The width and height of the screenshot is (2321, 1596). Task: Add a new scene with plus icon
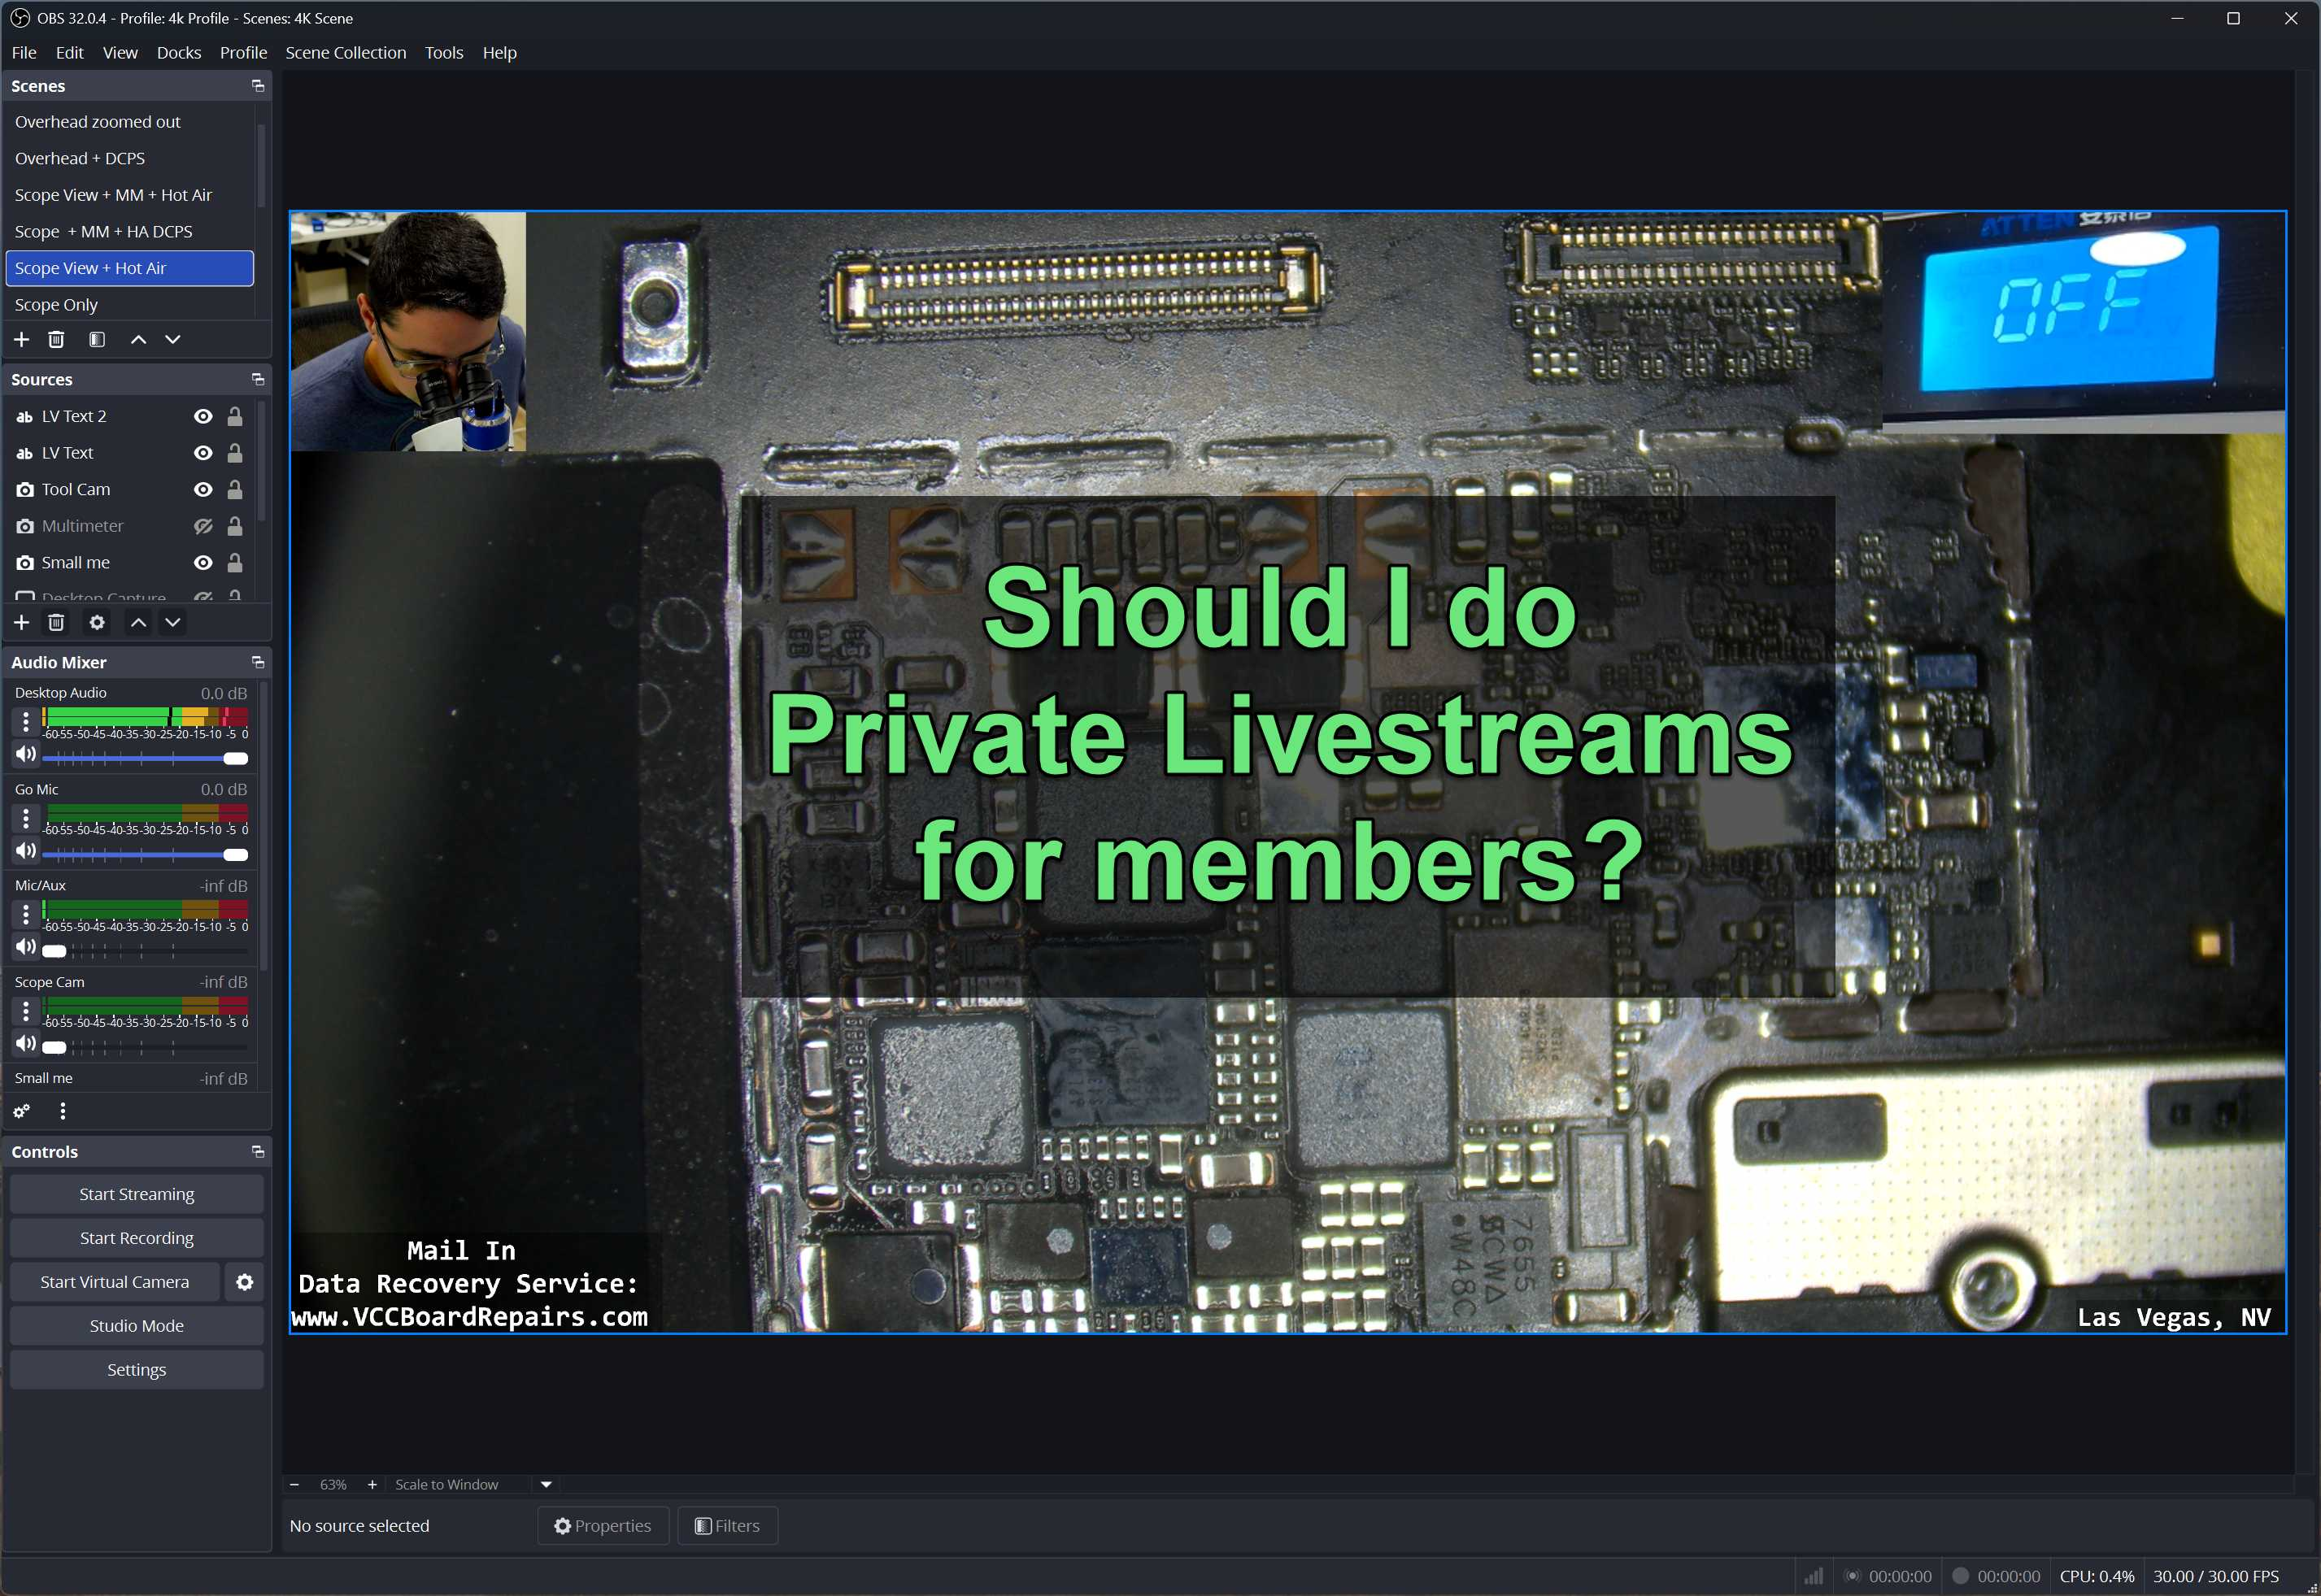21,340
